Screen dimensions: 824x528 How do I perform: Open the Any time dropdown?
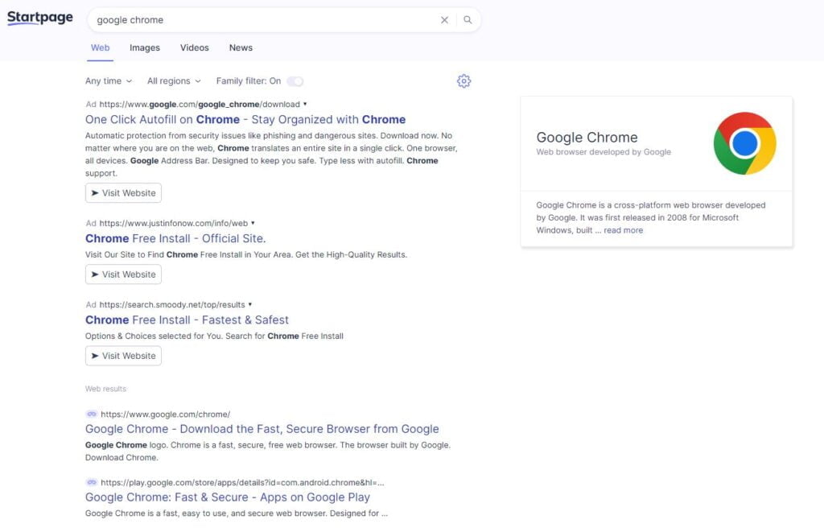point(109,81)
